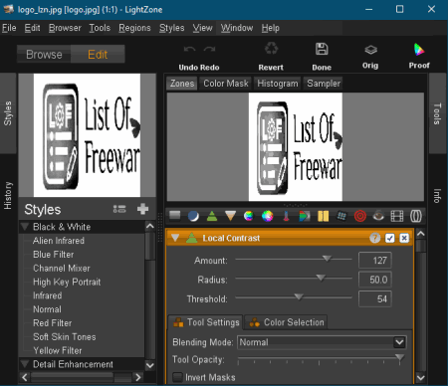
Task: Add the Black & White tool
Action: [x=305, y=216]
